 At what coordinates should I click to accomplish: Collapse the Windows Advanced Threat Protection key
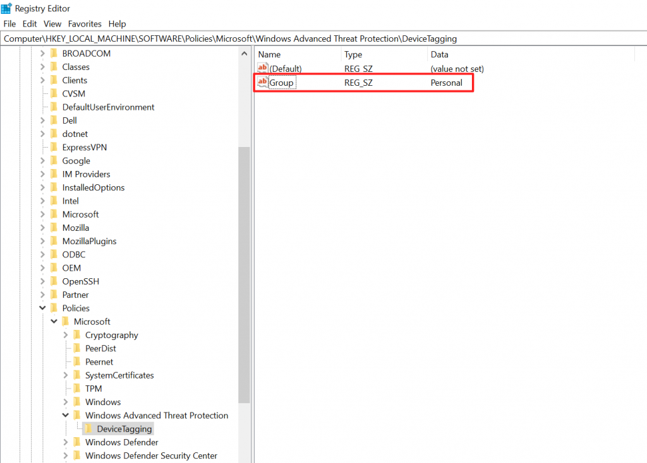pos(65,415)
